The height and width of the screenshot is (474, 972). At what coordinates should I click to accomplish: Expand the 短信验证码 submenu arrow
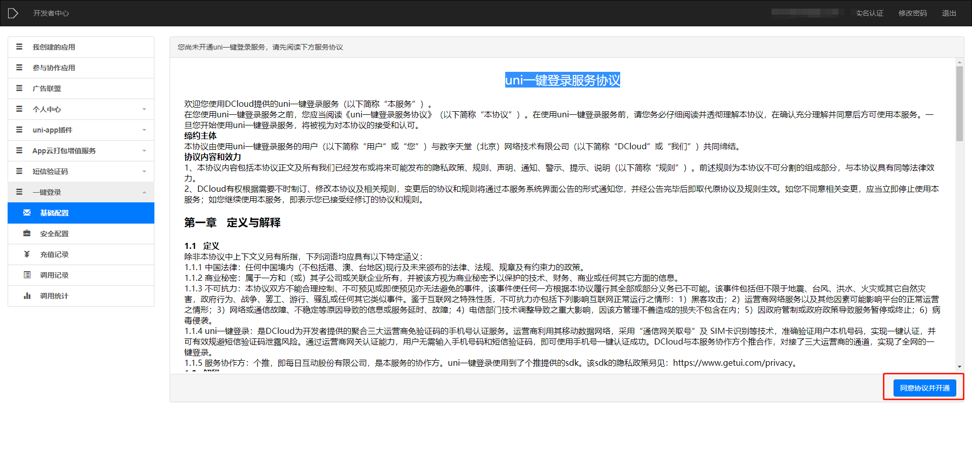[144, 171]
